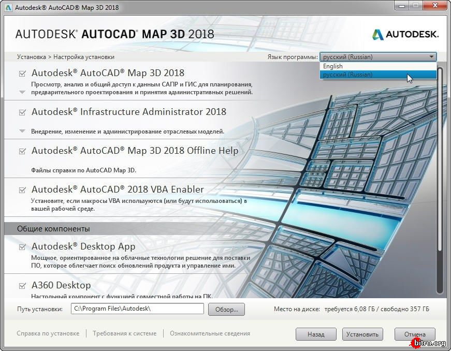
Task: Click A360 Desktop title
Action: pyautogui.click(x=61, y=285)
